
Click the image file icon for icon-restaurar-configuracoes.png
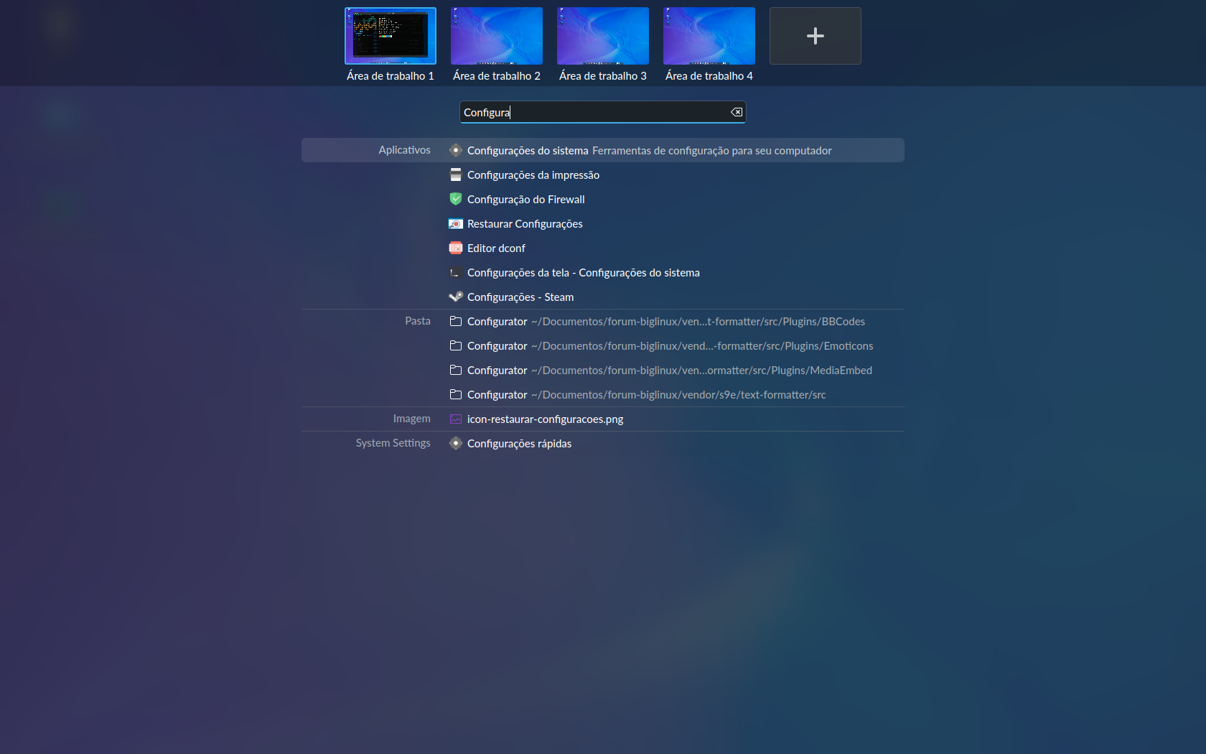point(456,419)
